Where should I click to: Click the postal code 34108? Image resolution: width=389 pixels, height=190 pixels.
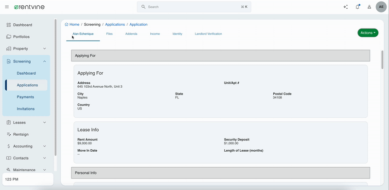click(277, 97)
